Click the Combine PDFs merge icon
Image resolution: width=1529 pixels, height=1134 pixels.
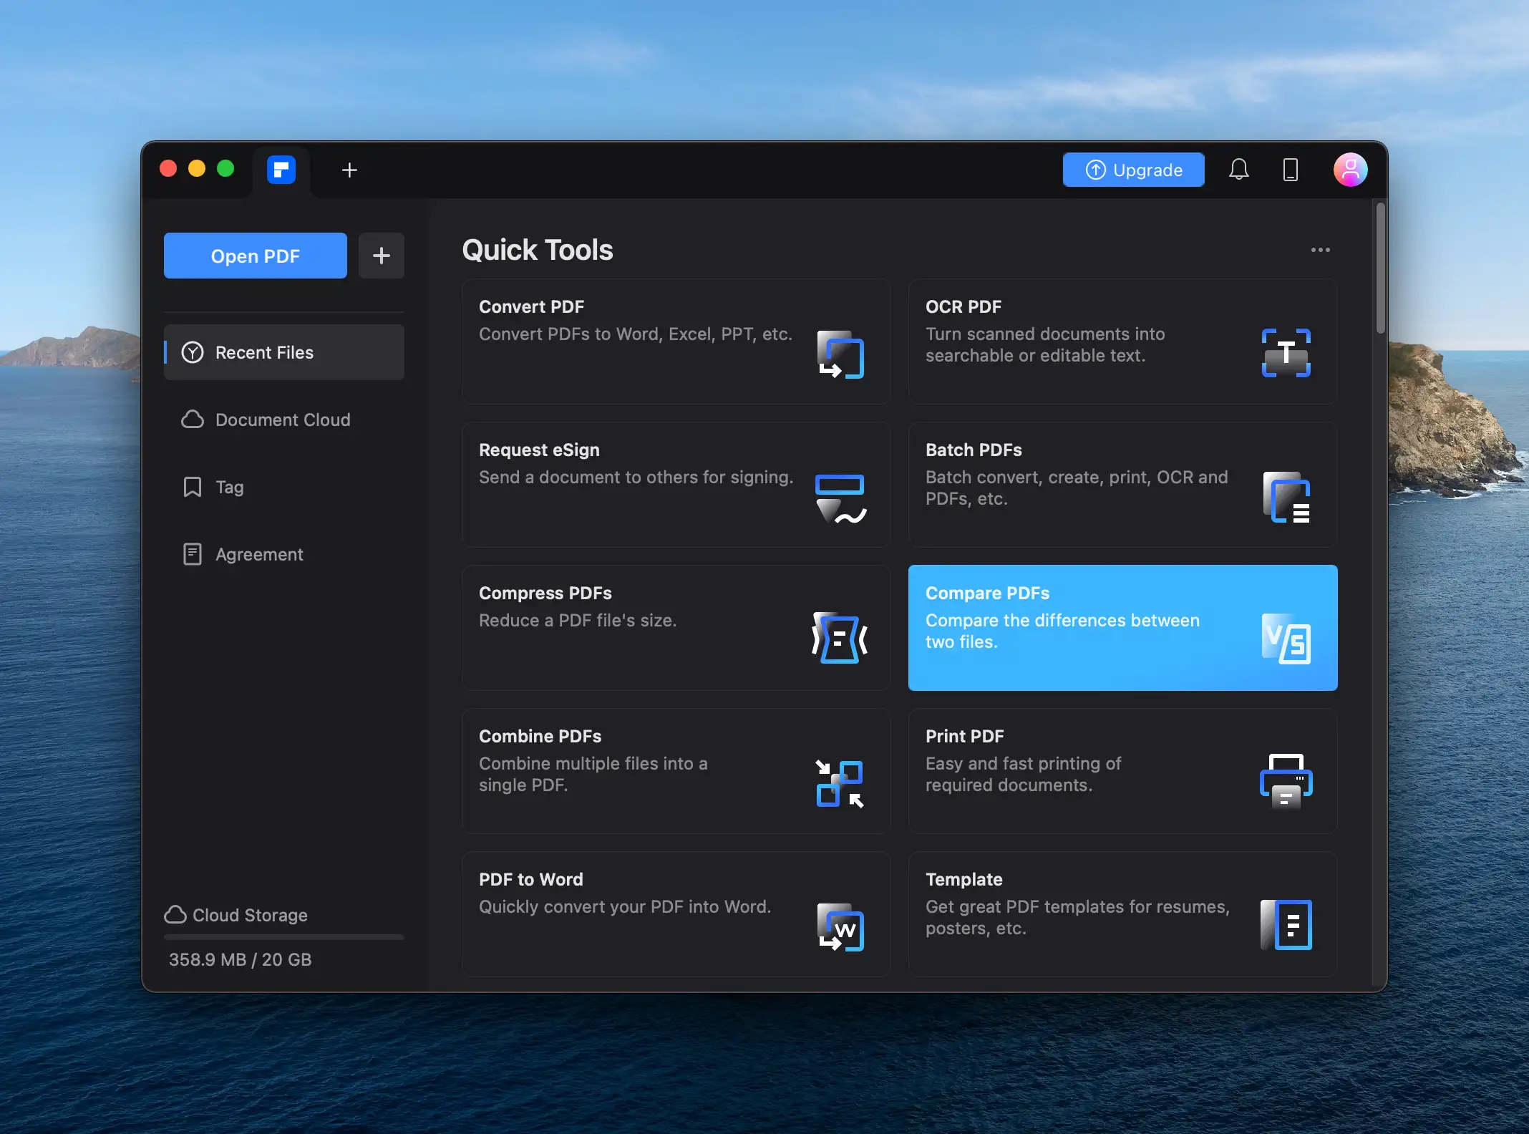[840, 784]
